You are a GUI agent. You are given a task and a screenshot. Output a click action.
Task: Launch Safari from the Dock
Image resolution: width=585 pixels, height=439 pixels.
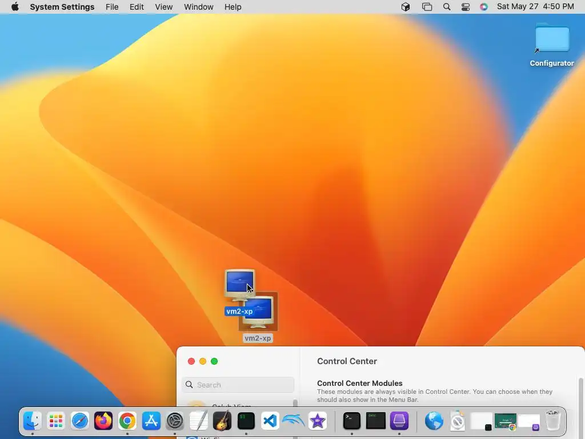click(80, 421)
